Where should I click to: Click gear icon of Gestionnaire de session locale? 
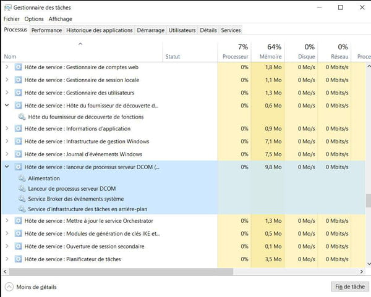point(18,80)
